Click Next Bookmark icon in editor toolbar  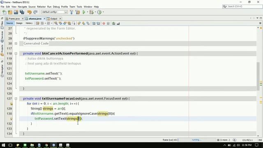83,23
